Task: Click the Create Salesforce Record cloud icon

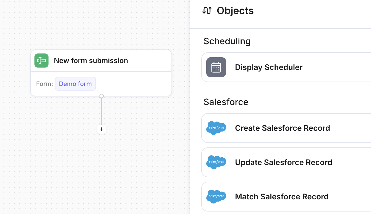Action: coord(216,128)
